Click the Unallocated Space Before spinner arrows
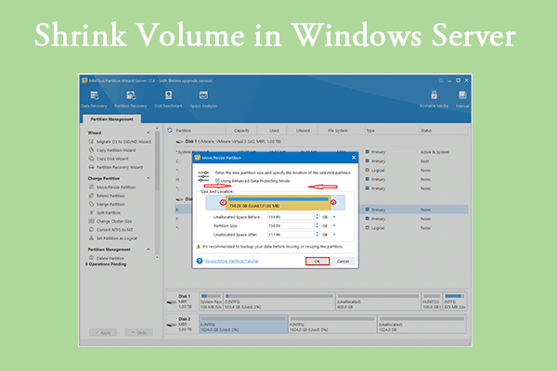557x371 pixels. click(317, 217)
